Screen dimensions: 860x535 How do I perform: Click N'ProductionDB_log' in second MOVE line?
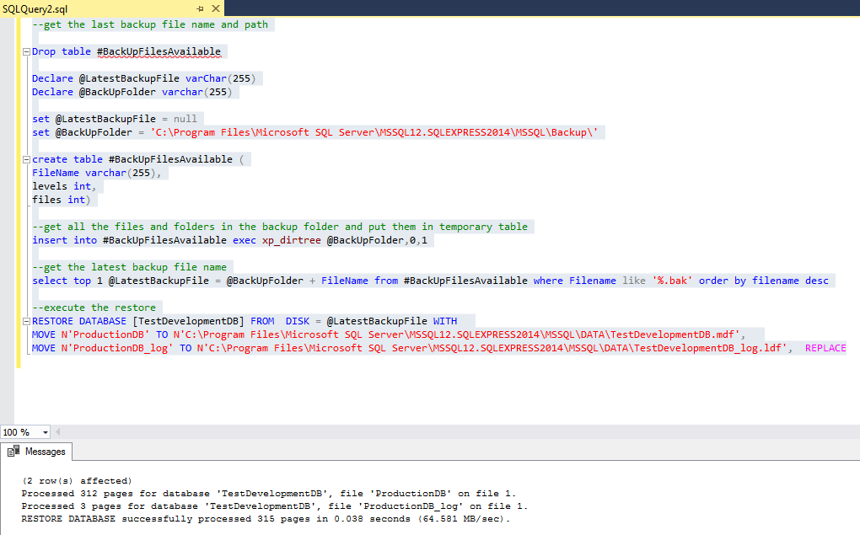117,348
